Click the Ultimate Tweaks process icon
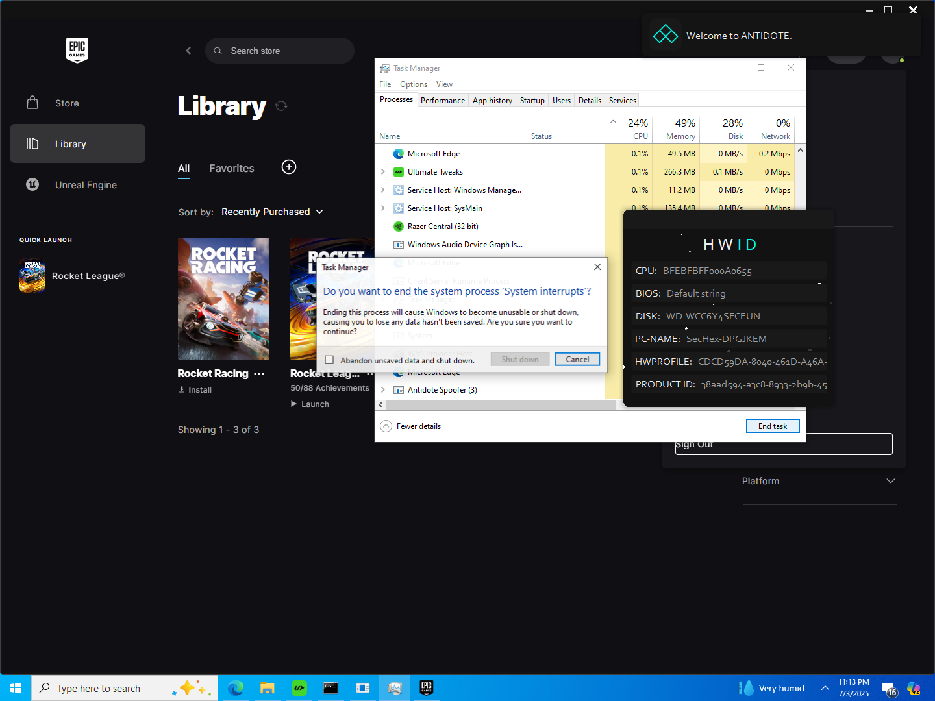 point(399,172)
